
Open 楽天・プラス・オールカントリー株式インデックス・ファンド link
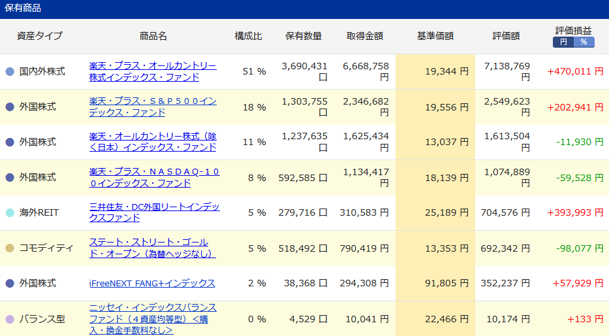[x=153, y=71]
